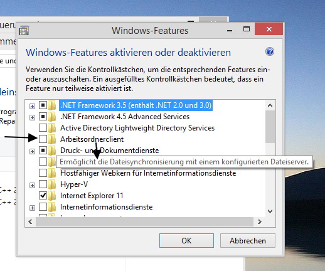Screen dimensions: 325x271
Task: Uncheck the Internet Explorer 11 checkbox
Action: [43, 195]
